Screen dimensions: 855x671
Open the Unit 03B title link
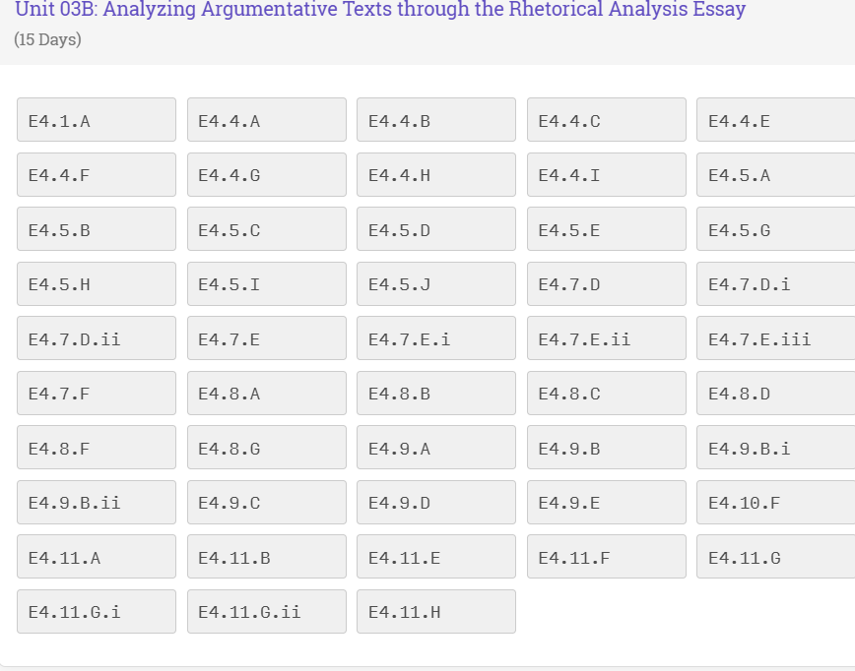coord(380,10)
